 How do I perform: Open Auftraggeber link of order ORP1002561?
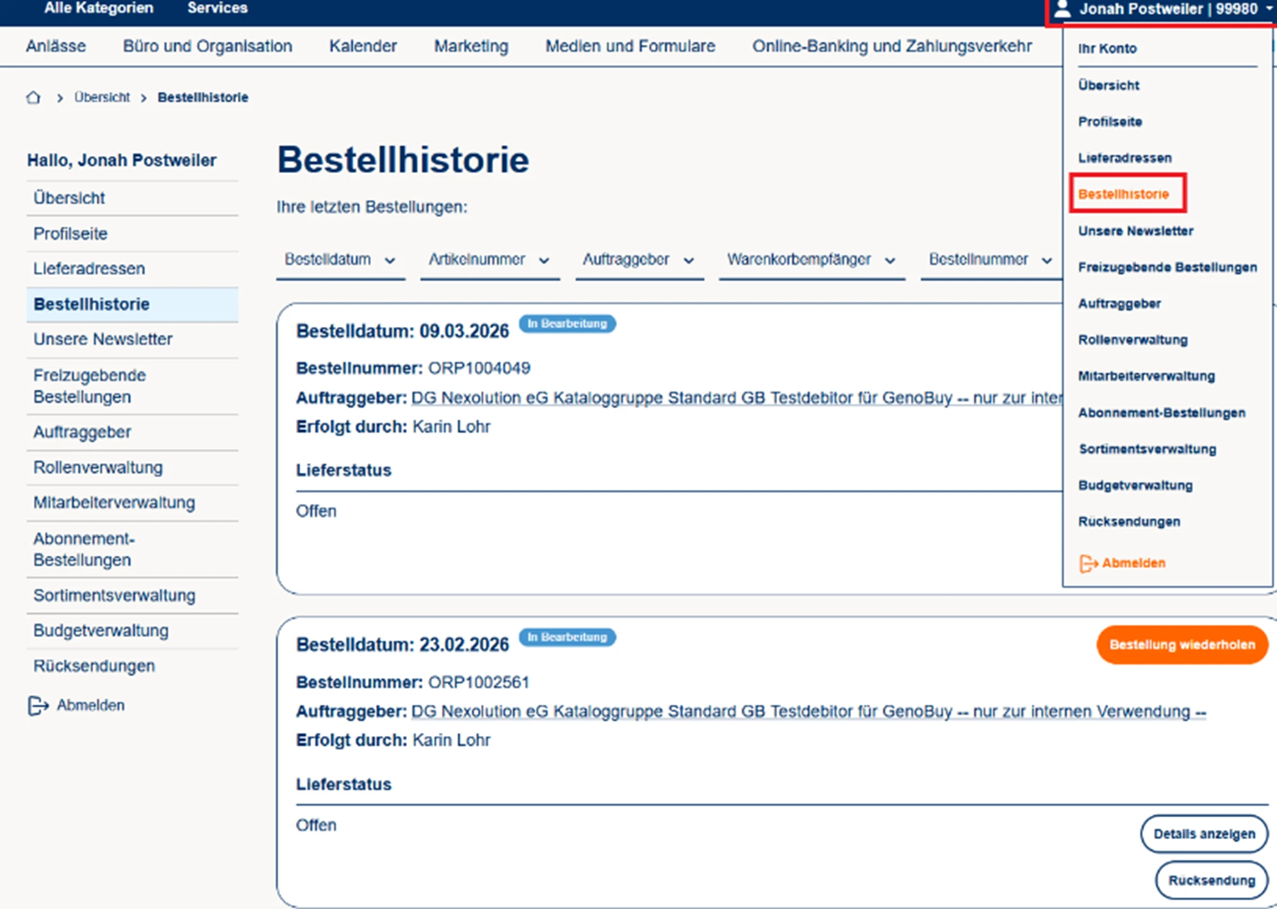(x=808, y=711)
